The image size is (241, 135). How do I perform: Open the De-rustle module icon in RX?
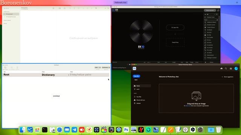coord(205,50)
